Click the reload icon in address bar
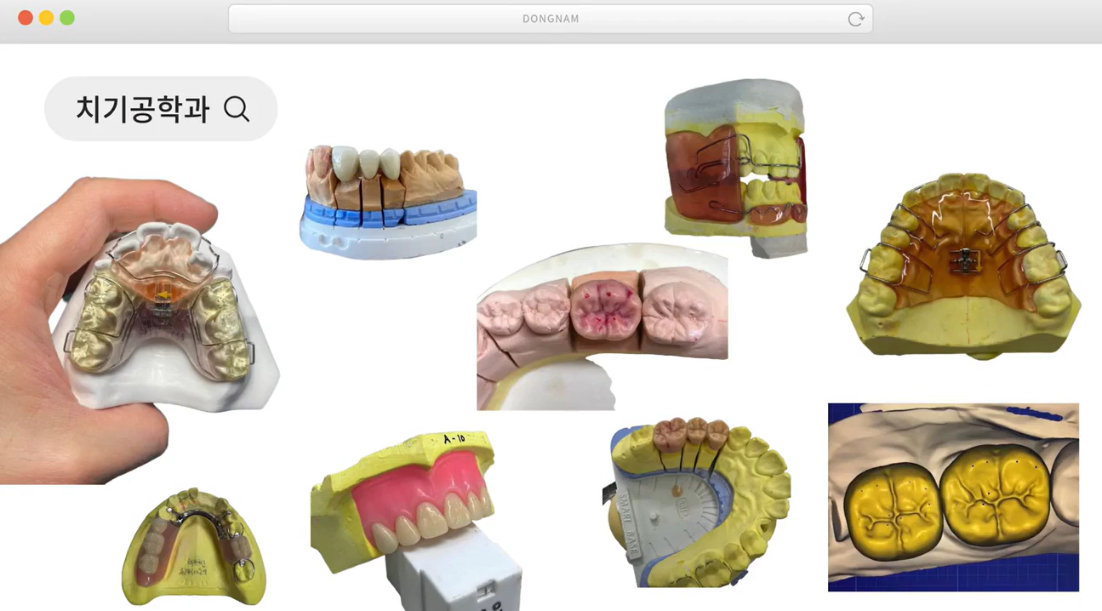 [855, 19]
